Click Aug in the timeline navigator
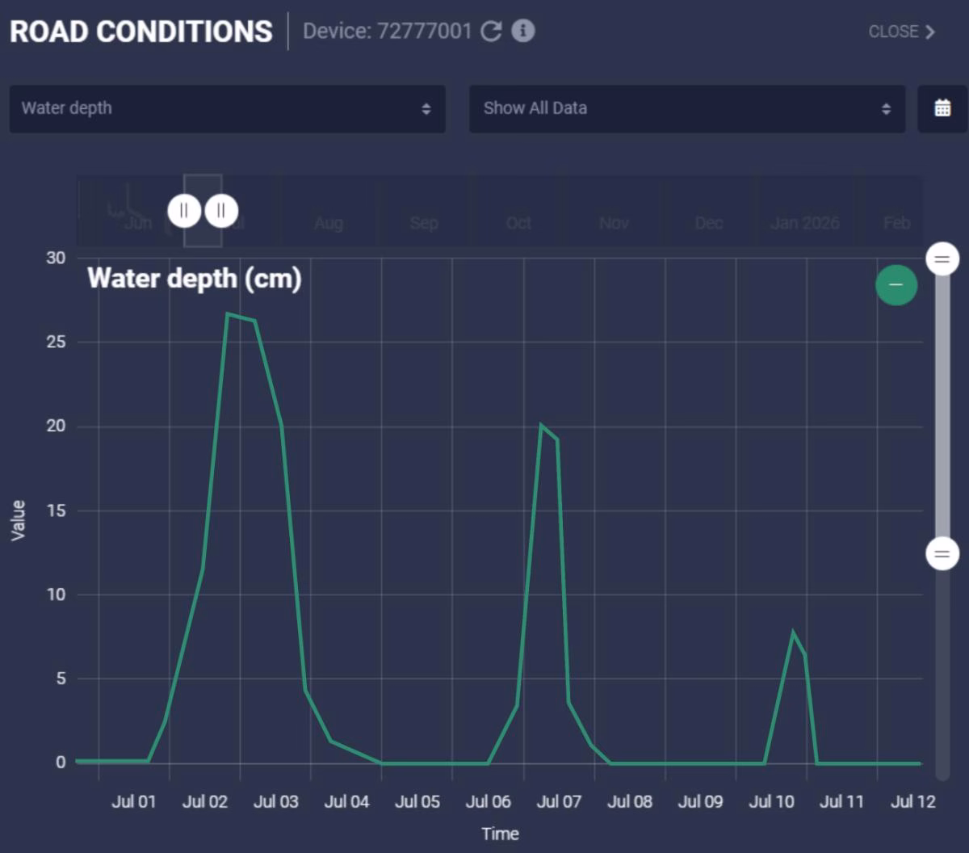Screen dimensions: 969x853 coord(329,223)
